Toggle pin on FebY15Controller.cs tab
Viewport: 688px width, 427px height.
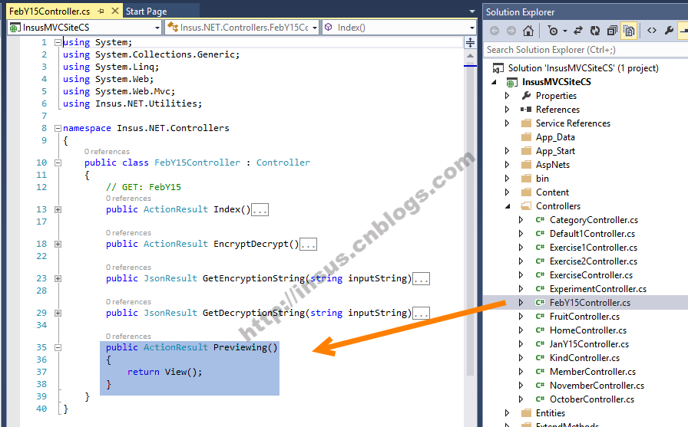tap(101, 11)
